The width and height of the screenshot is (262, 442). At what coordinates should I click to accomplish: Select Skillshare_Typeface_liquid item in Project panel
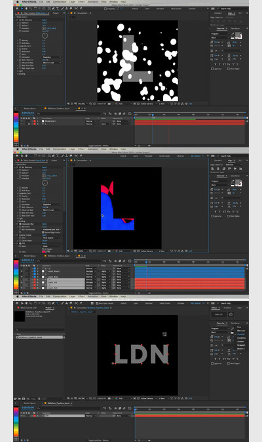click(40, 337)
